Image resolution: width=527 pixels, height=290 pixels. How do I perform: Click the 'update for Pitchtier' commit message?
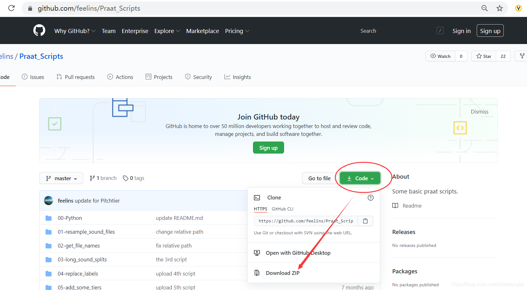point(97,201)
